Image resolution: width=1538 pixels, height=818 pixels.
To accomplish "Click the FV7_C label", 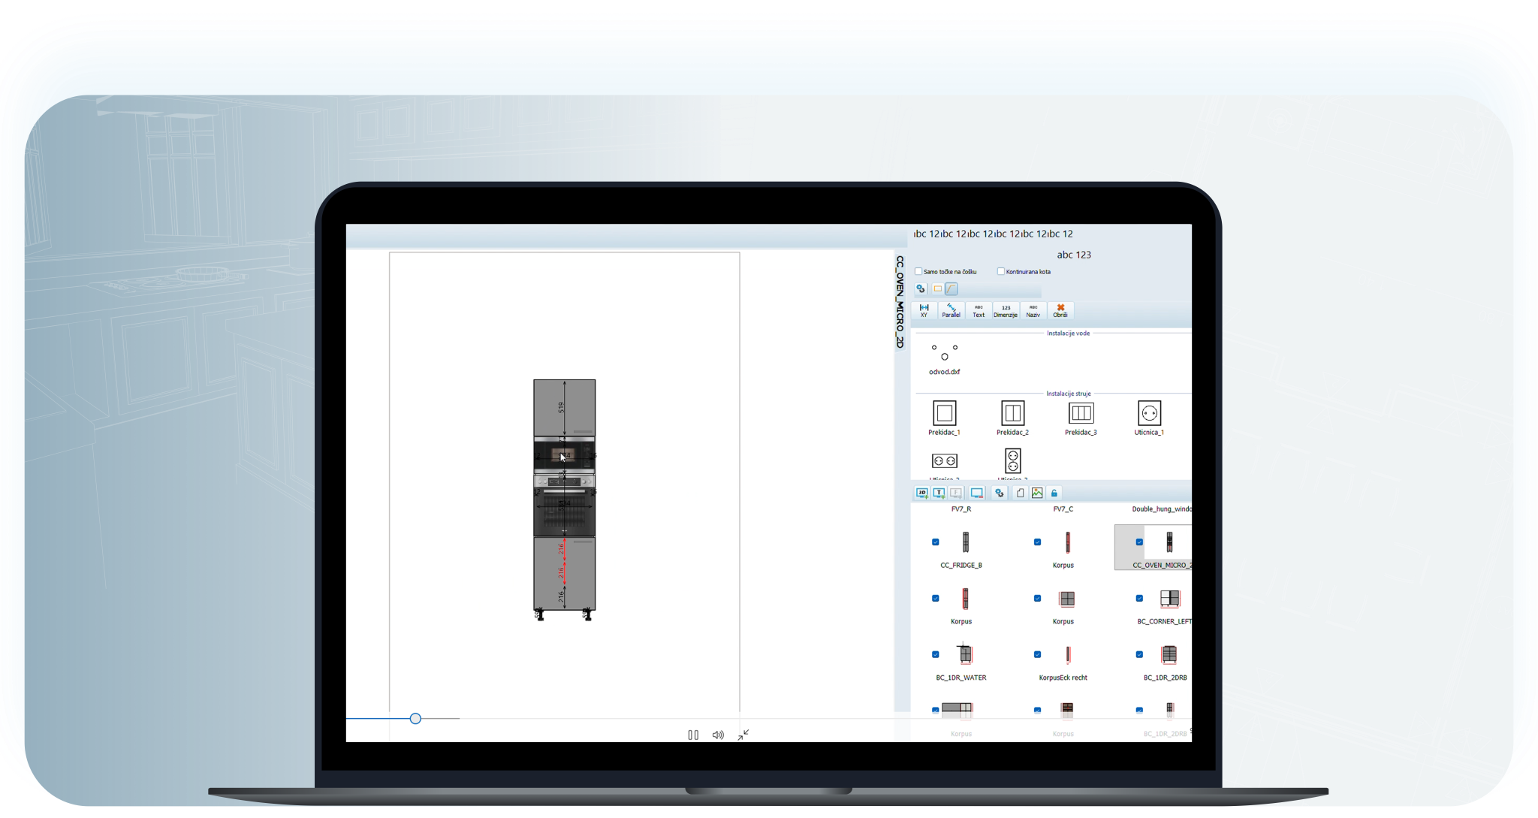I will pos(1063,509).
